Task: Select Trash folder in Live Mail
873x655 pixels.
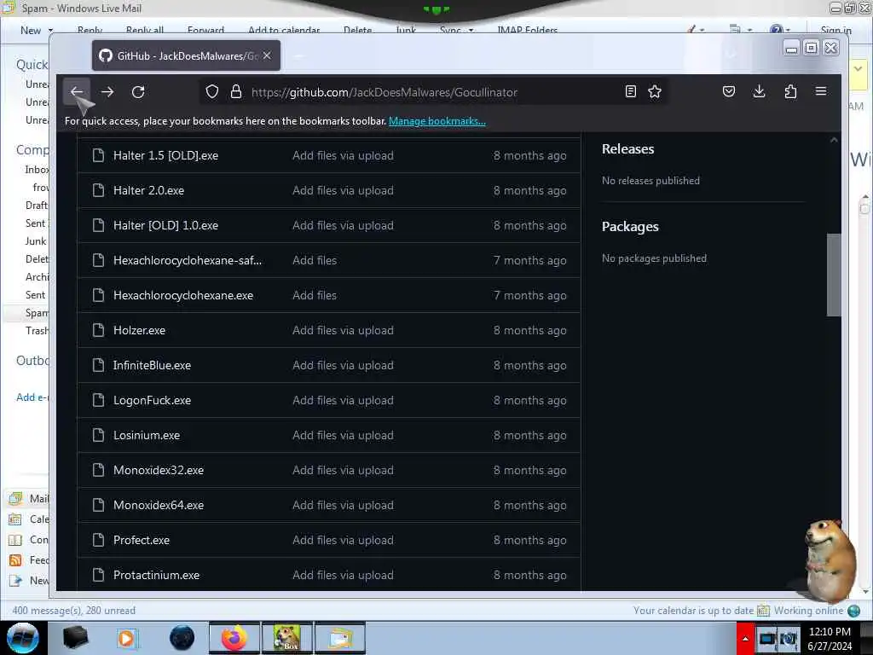Action: (37, 331)
